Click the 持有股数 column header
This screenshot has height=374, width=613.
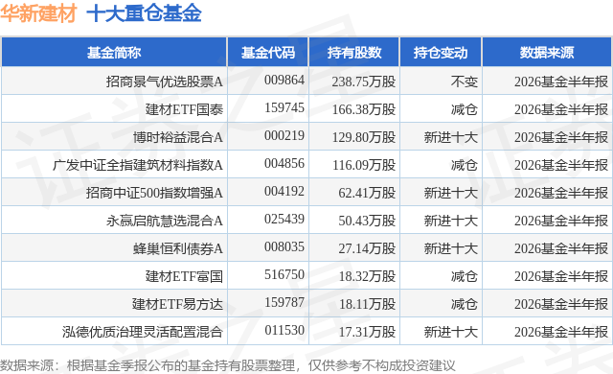(x=353, y=53)
